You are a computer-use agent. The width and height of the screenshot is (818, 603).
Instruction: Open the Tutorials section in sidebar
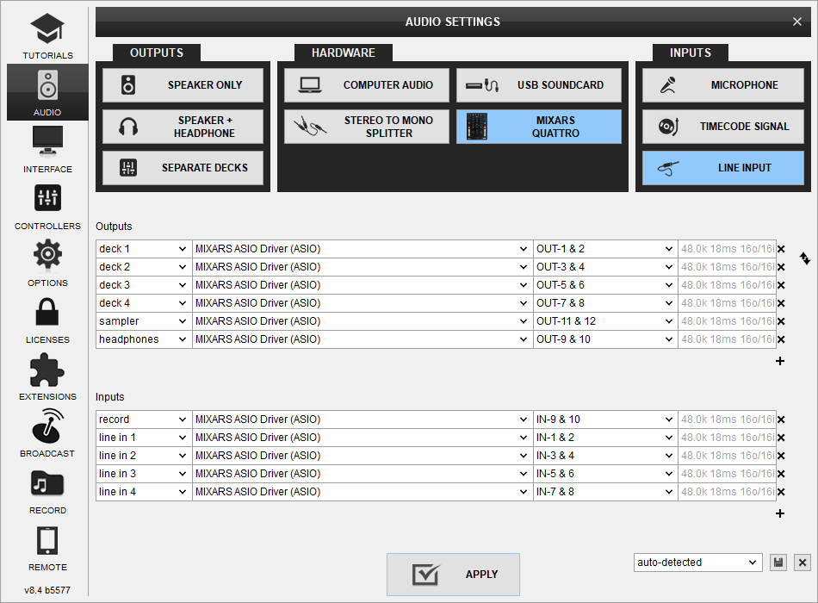47,35
